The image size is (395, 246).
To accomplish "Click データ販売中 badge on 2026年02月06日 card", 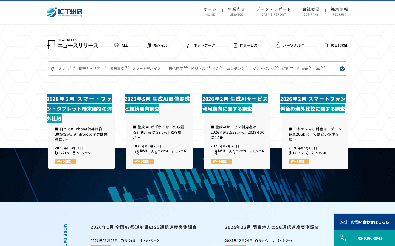I will [x=299, y=162].
